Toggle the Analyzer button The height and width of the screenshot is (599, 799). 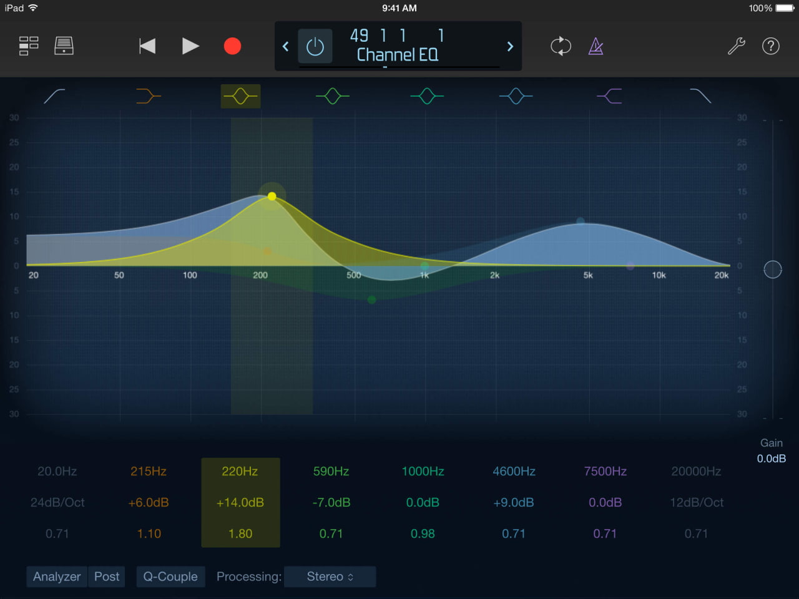[57, 577]
